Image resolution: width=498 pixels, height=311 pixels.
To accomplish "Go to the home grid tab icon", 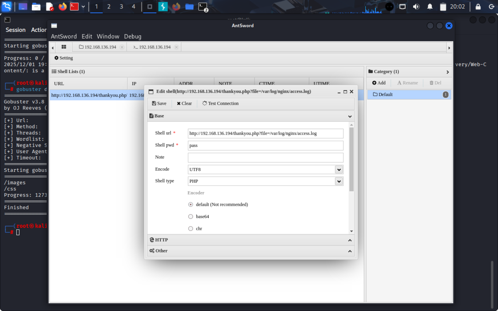I will [64, 47].
